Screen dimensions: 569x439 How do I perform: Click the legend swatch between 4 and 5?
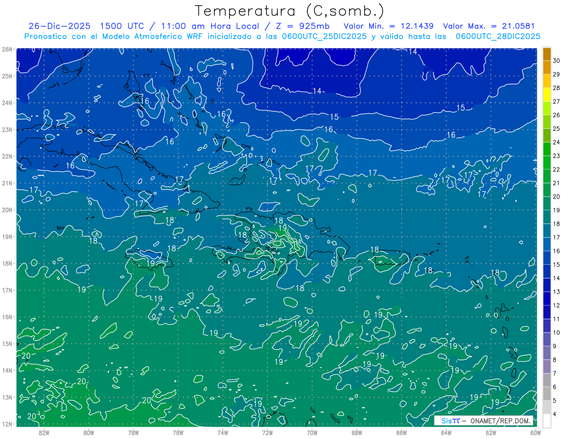tap(547, 407)
